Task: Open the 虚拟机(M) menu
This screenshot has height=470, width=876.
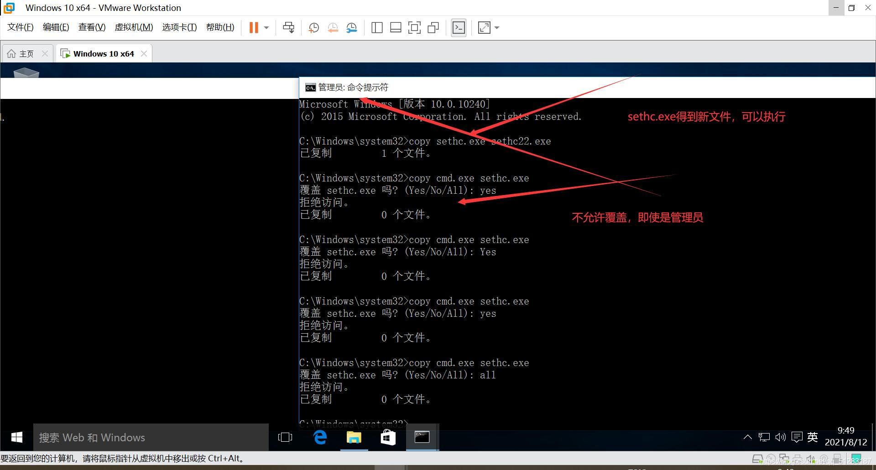Action: 134,27
